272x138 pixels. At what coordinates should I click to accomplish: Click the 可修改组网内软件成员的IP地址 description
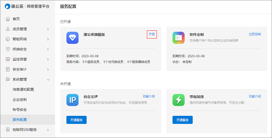click(x=115, y=102)
